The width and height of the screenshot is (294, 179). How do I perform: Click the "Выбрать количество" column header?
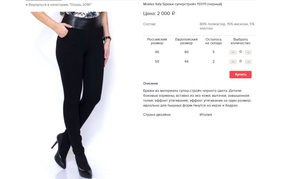coord(241,41)
